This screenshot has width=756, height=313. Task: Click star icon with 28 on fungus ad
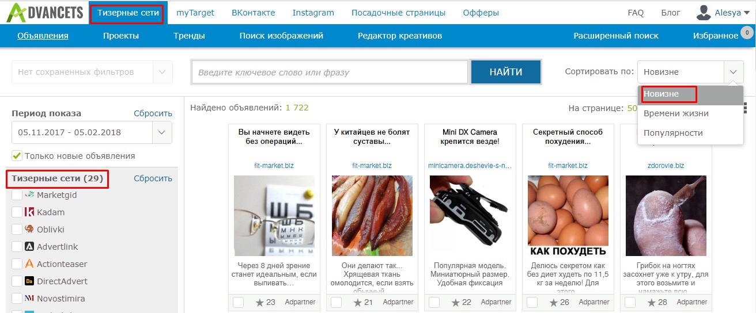[652, 302]
